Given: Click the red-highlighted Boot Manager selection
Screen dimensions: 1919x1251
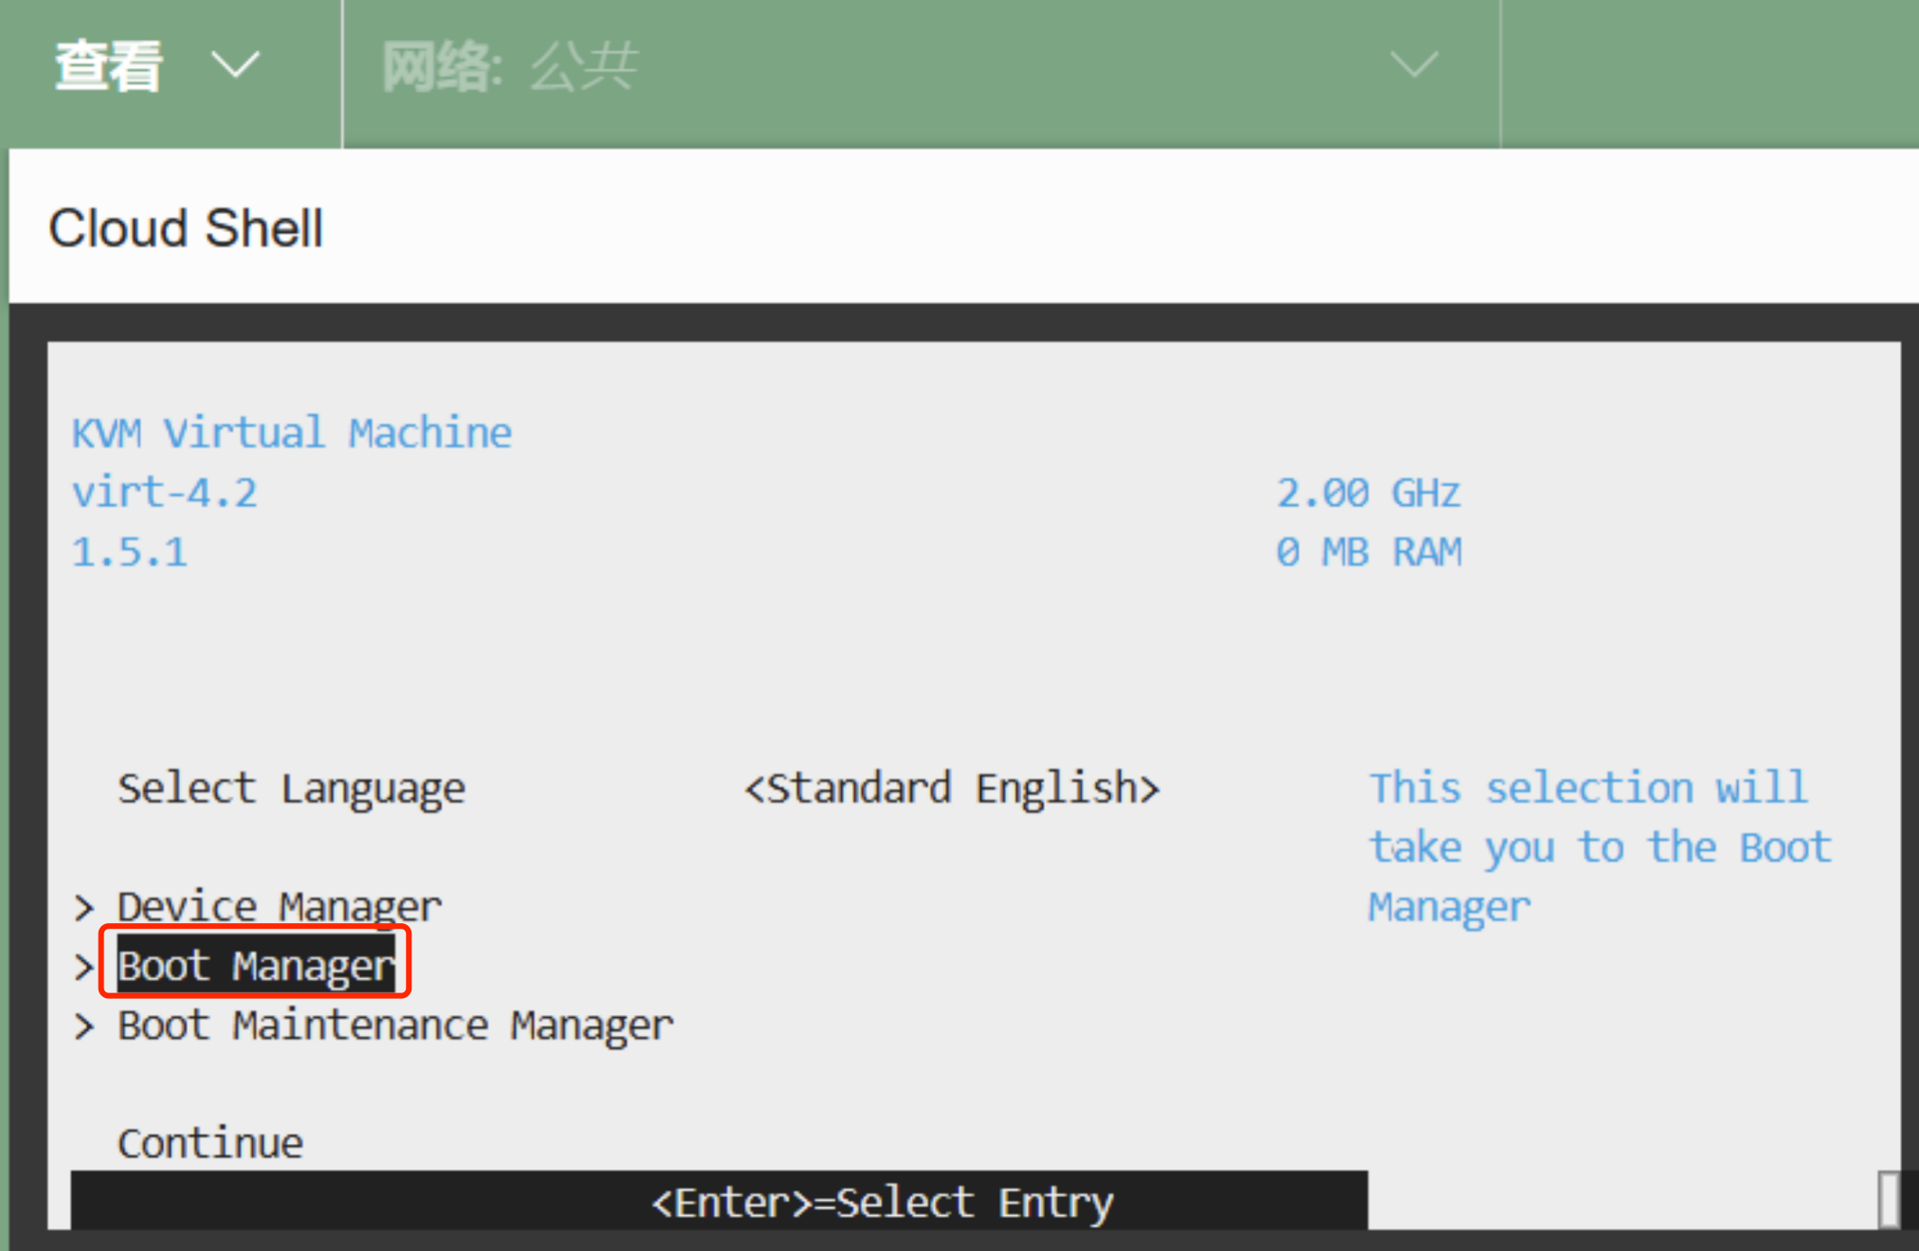Looking at the screenshot, I should (x=254, y=965).
